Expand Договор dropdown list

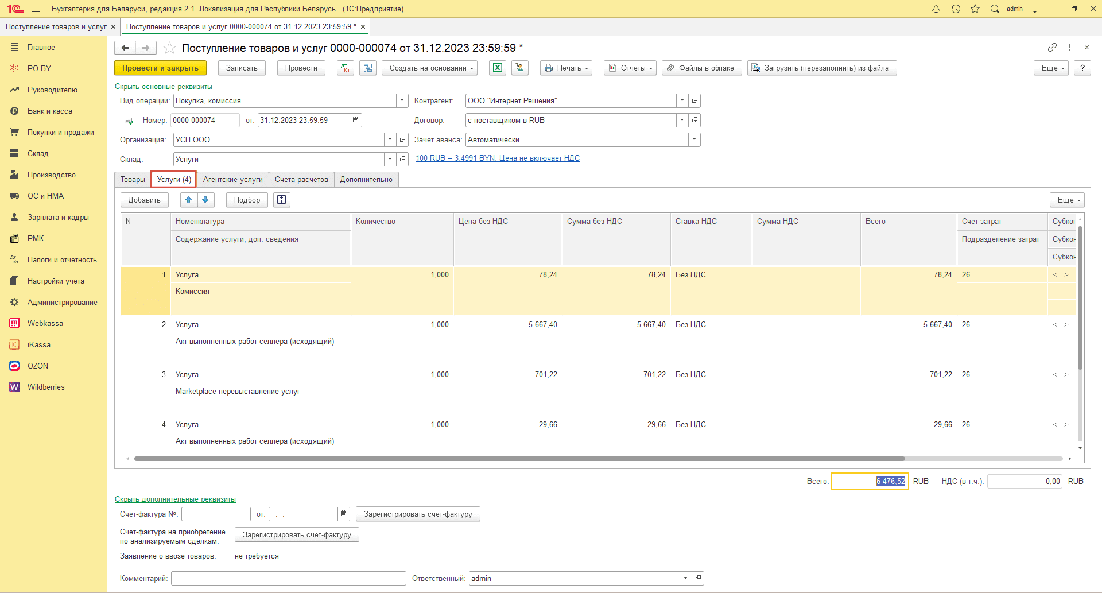pos(682,120)
